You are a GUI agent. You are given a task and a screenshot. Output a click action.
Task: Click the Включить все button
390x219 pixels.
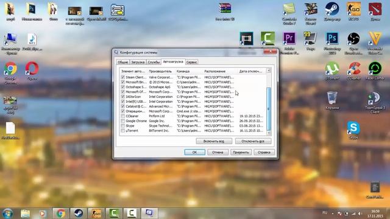coord(214,141)
